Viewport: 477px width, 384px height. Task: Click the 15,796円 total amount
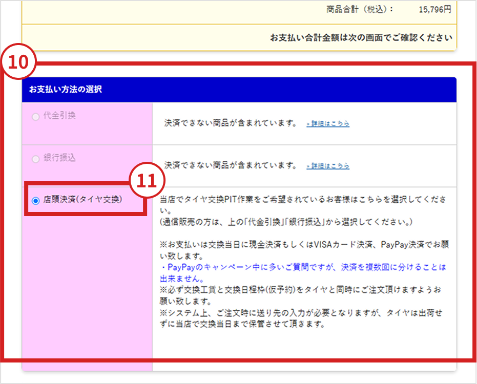pos(434,9)
